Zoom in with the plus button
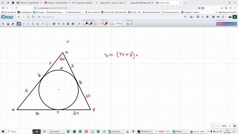Image resolution: width=238 pixels, height=134 pixels. click(x=230, y=126)
